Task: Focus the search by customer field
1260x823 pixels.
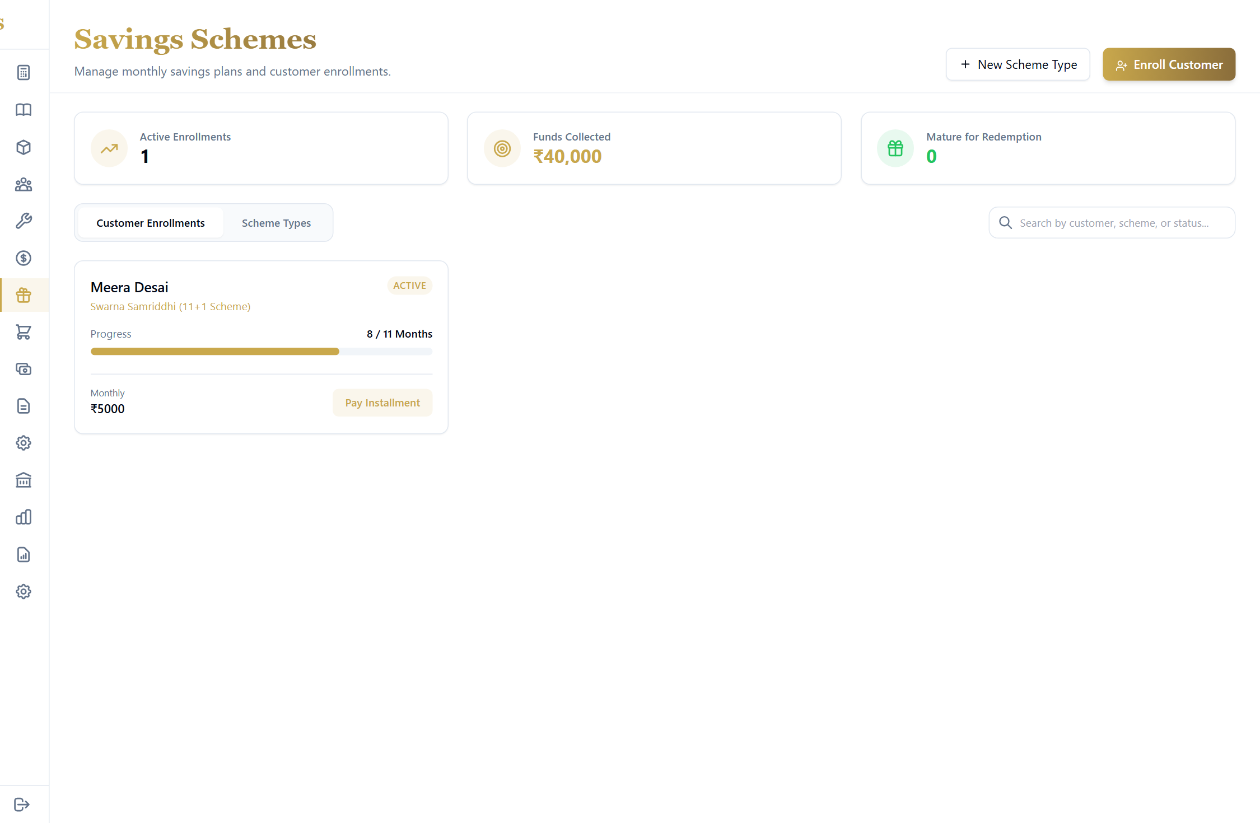Action: coord(1112,223)
